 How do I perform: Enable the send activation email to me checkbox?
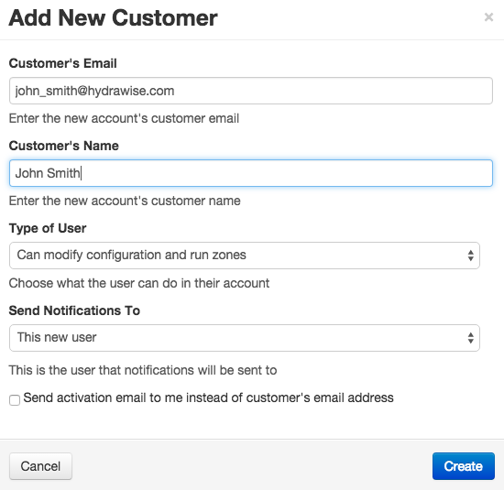[x=15, y=400]
